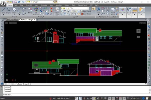Open the Clipboard ribbon icon
Screen dimensions: 151x100
(141, 11)
